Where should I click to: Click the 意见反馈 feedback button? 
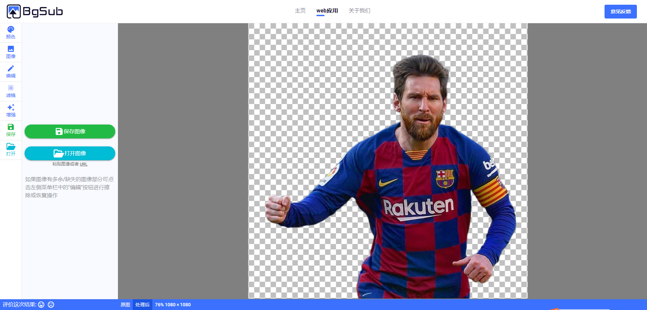(x=620, y=11)
